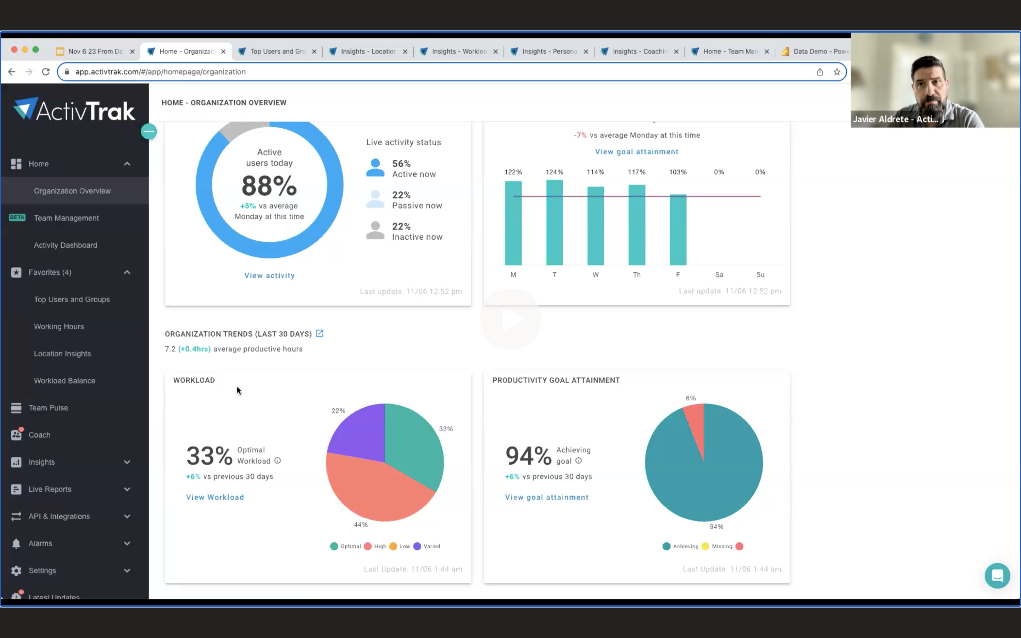Click the View activity link
Viewport: 1021px width, 638px height.
pyautogui.click(x=269, y=275)
